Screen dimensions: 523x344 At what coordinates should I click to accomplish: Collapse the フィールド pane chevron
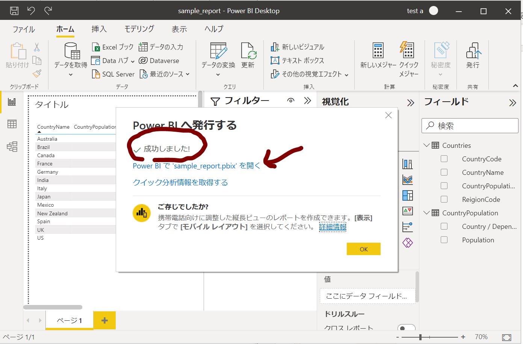[513, 103]
